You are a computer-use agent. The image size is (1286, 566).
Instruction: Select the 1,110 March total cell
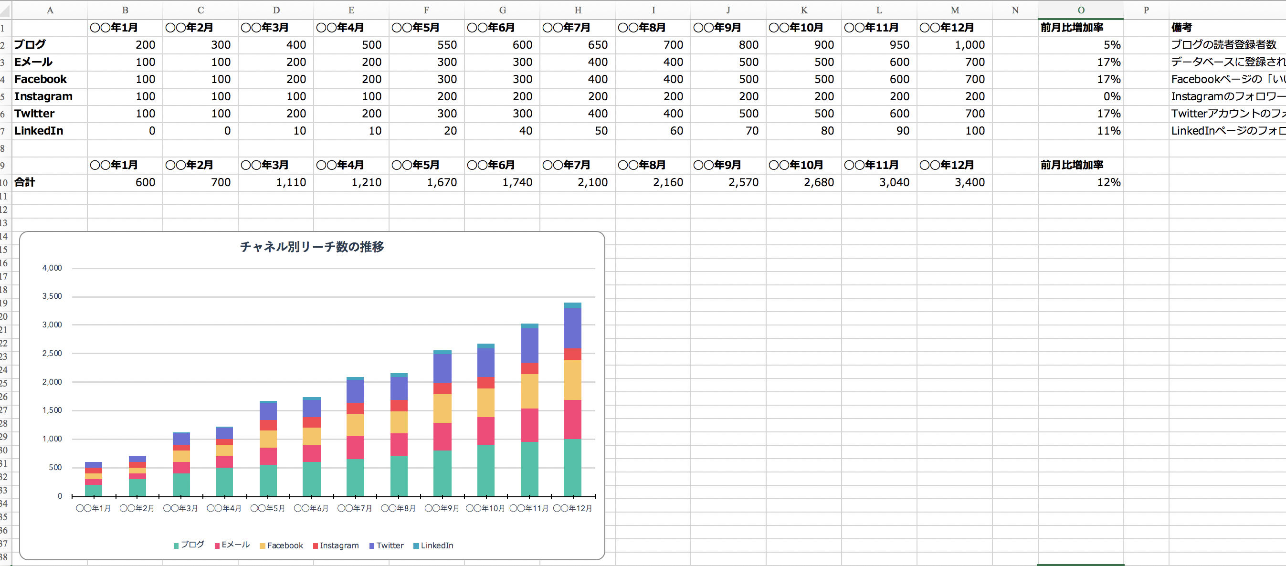pos(275,183)
